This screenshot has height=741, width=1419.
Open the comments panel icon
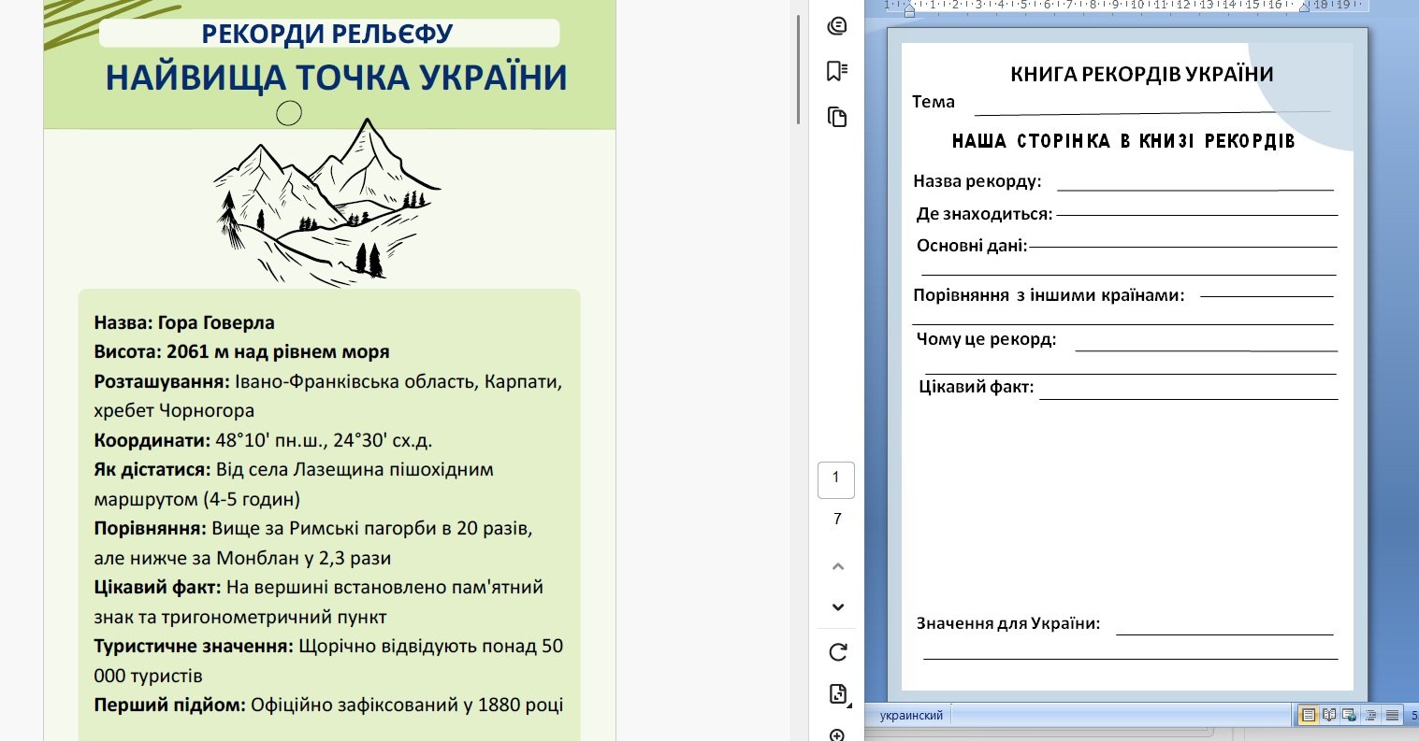click(x=837, y=26)
